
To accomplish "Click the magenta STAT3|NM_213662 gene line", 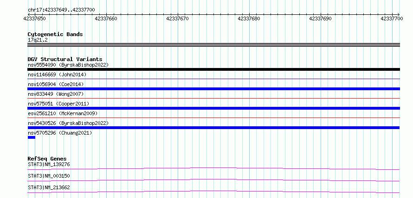I will (213, 192).
